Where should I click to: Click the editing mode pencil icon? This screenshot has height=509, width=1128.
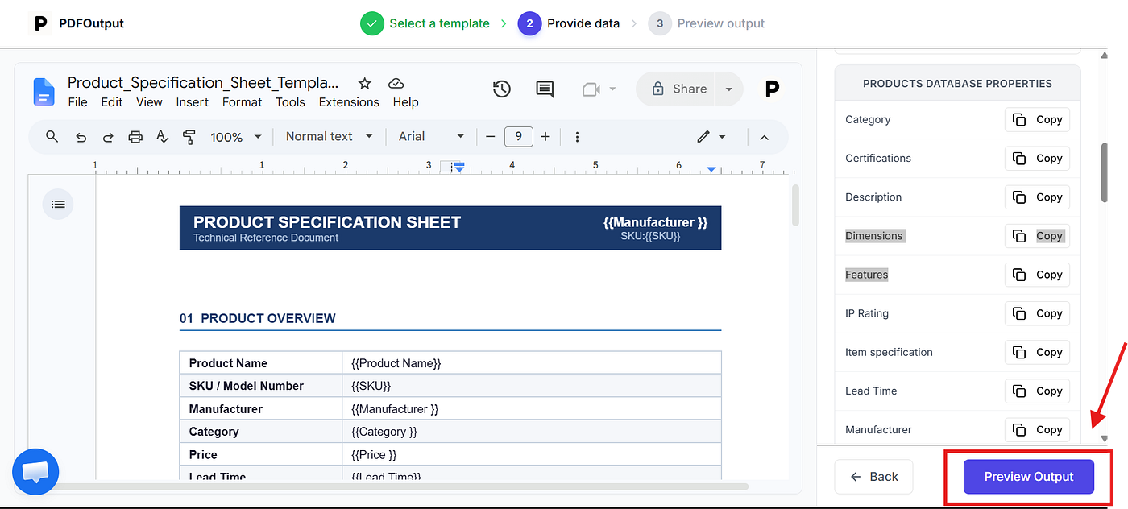click(x=703, y=137)
